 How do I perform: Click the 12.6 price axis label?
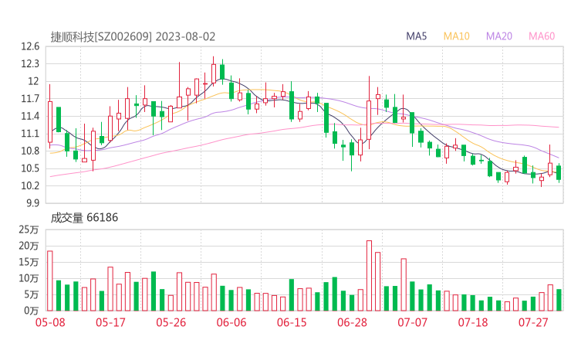point(30,46)
